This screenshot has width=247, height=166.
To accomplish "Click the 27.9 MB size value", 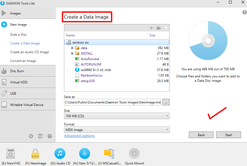I will (163, 53).
